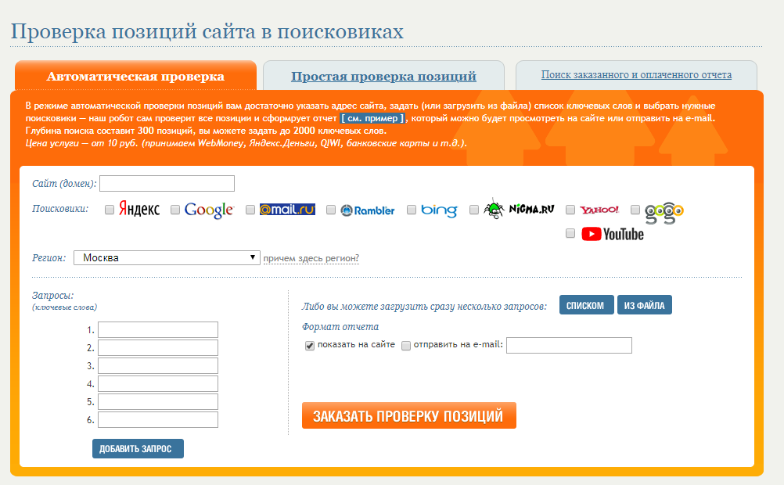Click the 'ДОБАВИТЬ ЗАПРОС' button
This screenshot has height=485, width=784.
[138, 448]
